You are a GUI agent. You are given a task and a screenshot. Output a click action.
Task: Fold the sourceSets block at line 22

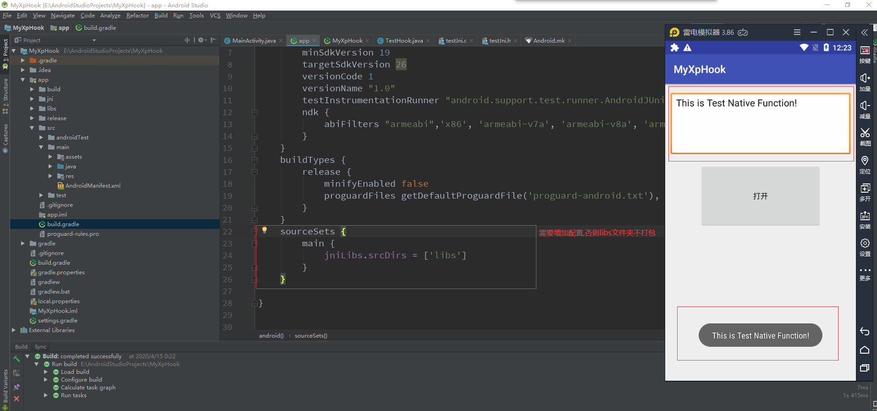(254, 232)
